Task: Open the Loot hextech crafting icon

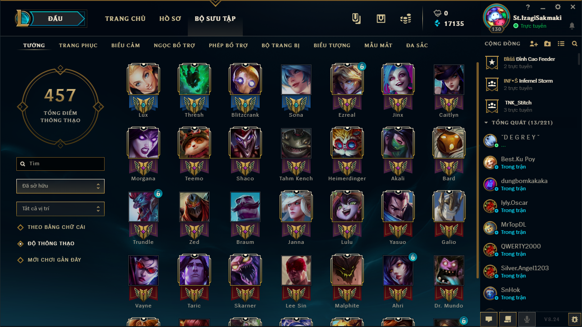Action: pos(381,19)
